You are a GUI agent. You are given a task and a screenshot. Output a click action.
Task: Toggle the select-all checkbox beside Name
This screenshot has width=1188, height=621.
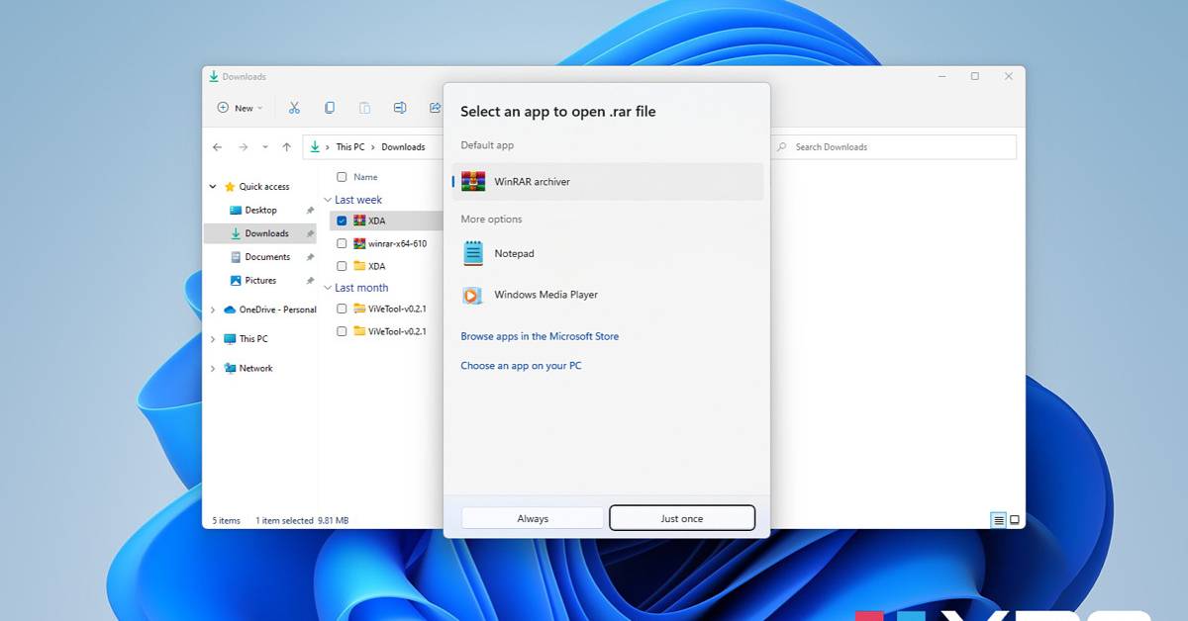click(x=342, y=177)
